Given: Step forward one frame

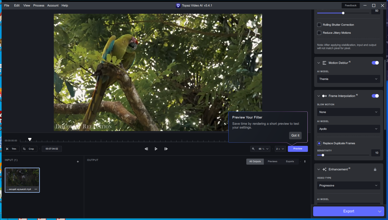Looking at the screenshot, I should pos(166,149).
